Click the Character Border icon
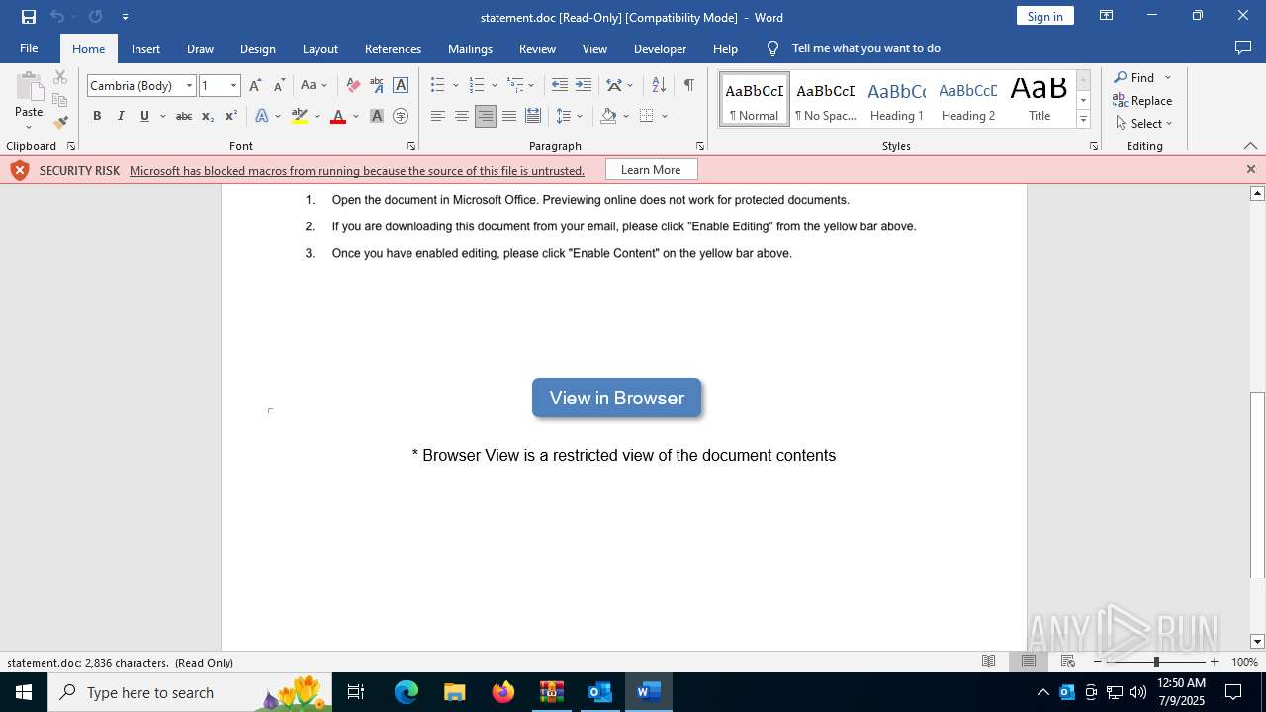Screen dimensions: 1266x712 (x=401, y=85)
